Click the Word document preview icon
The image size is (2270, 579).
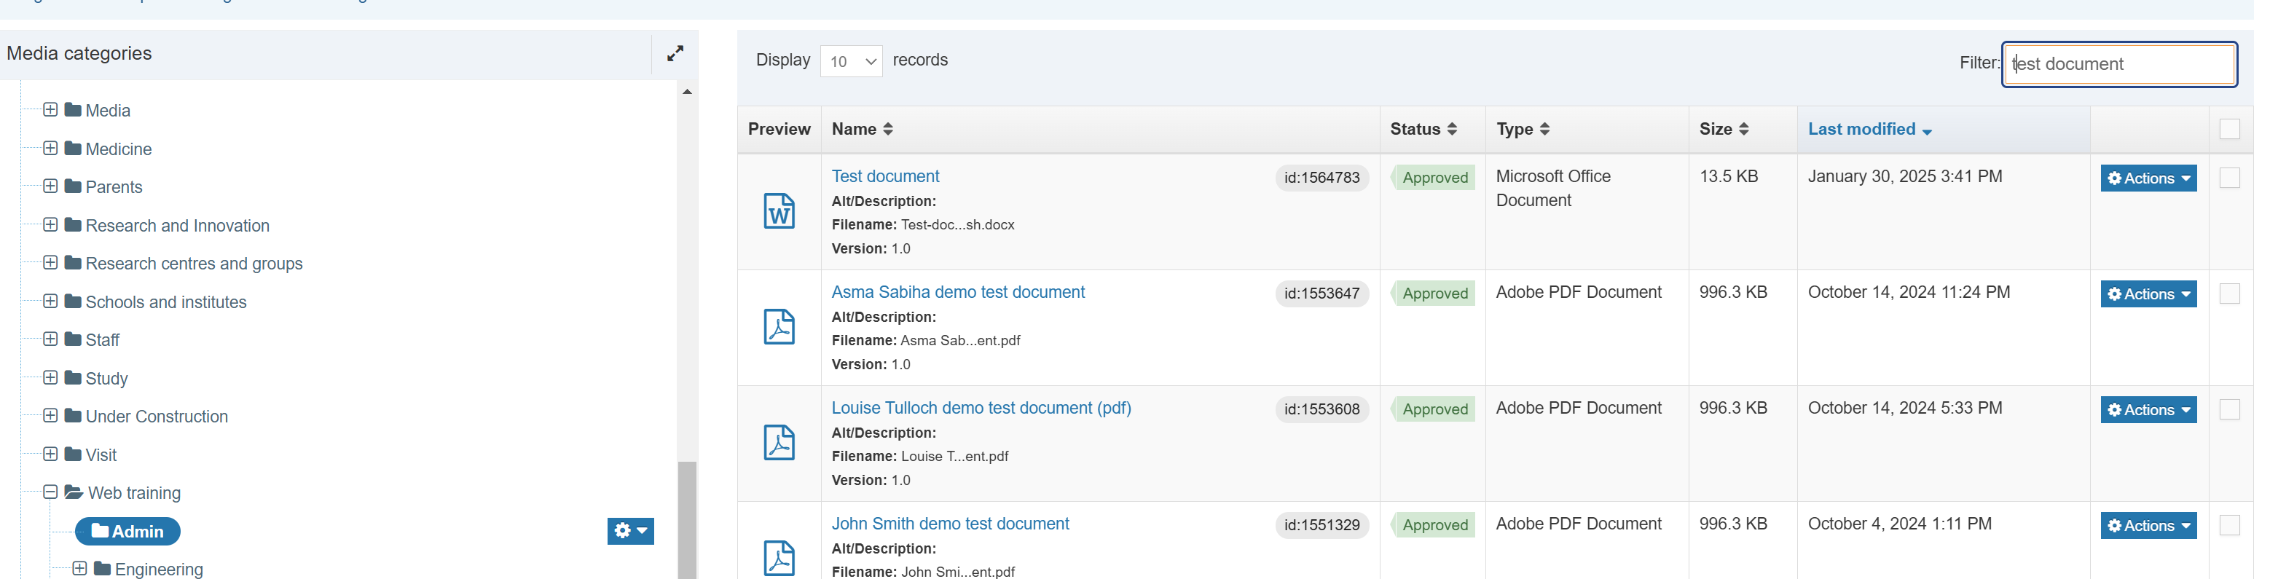[778, 211]
